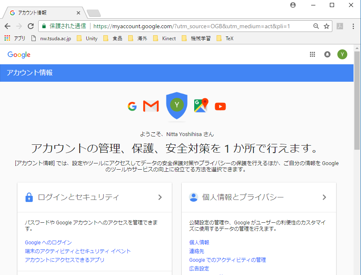Click the address bar URL field

pyautogui.click(x=199, y=26)
